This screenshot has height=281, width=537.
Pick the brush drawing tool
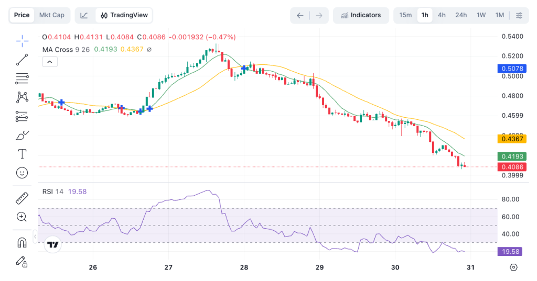pyautogui.click(x=22, y=136)
